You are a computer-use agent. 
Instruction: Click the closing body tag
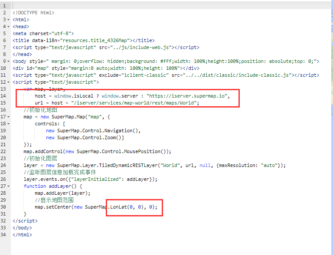[x=22, y=228]
